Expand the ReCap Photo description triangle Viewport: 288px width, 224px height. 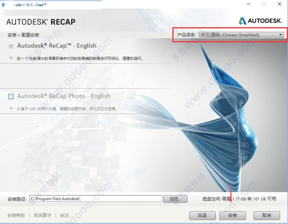11,108
